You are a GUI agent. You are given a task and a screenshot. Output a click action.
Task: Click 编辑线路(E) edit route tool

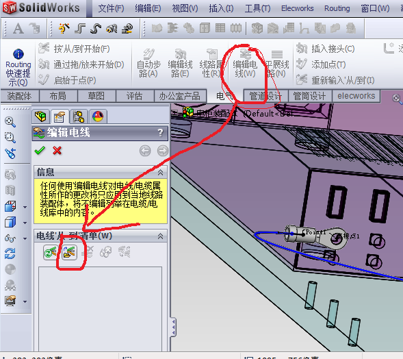(180, 64)
